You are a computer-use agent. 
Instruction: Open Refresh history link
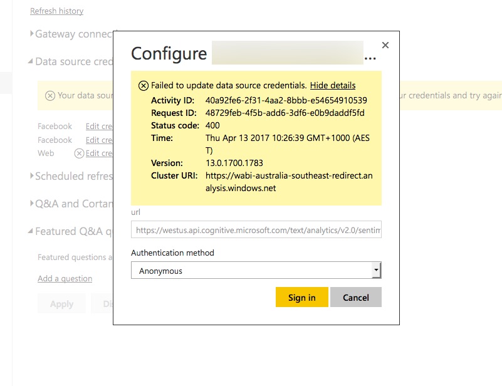[56, 11]
